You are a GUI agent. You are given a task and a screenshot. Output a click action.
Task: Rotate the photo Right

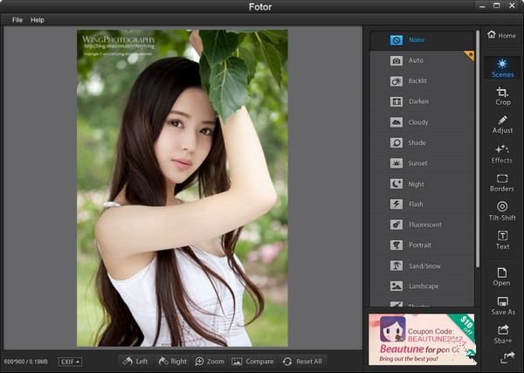[172, 362]
